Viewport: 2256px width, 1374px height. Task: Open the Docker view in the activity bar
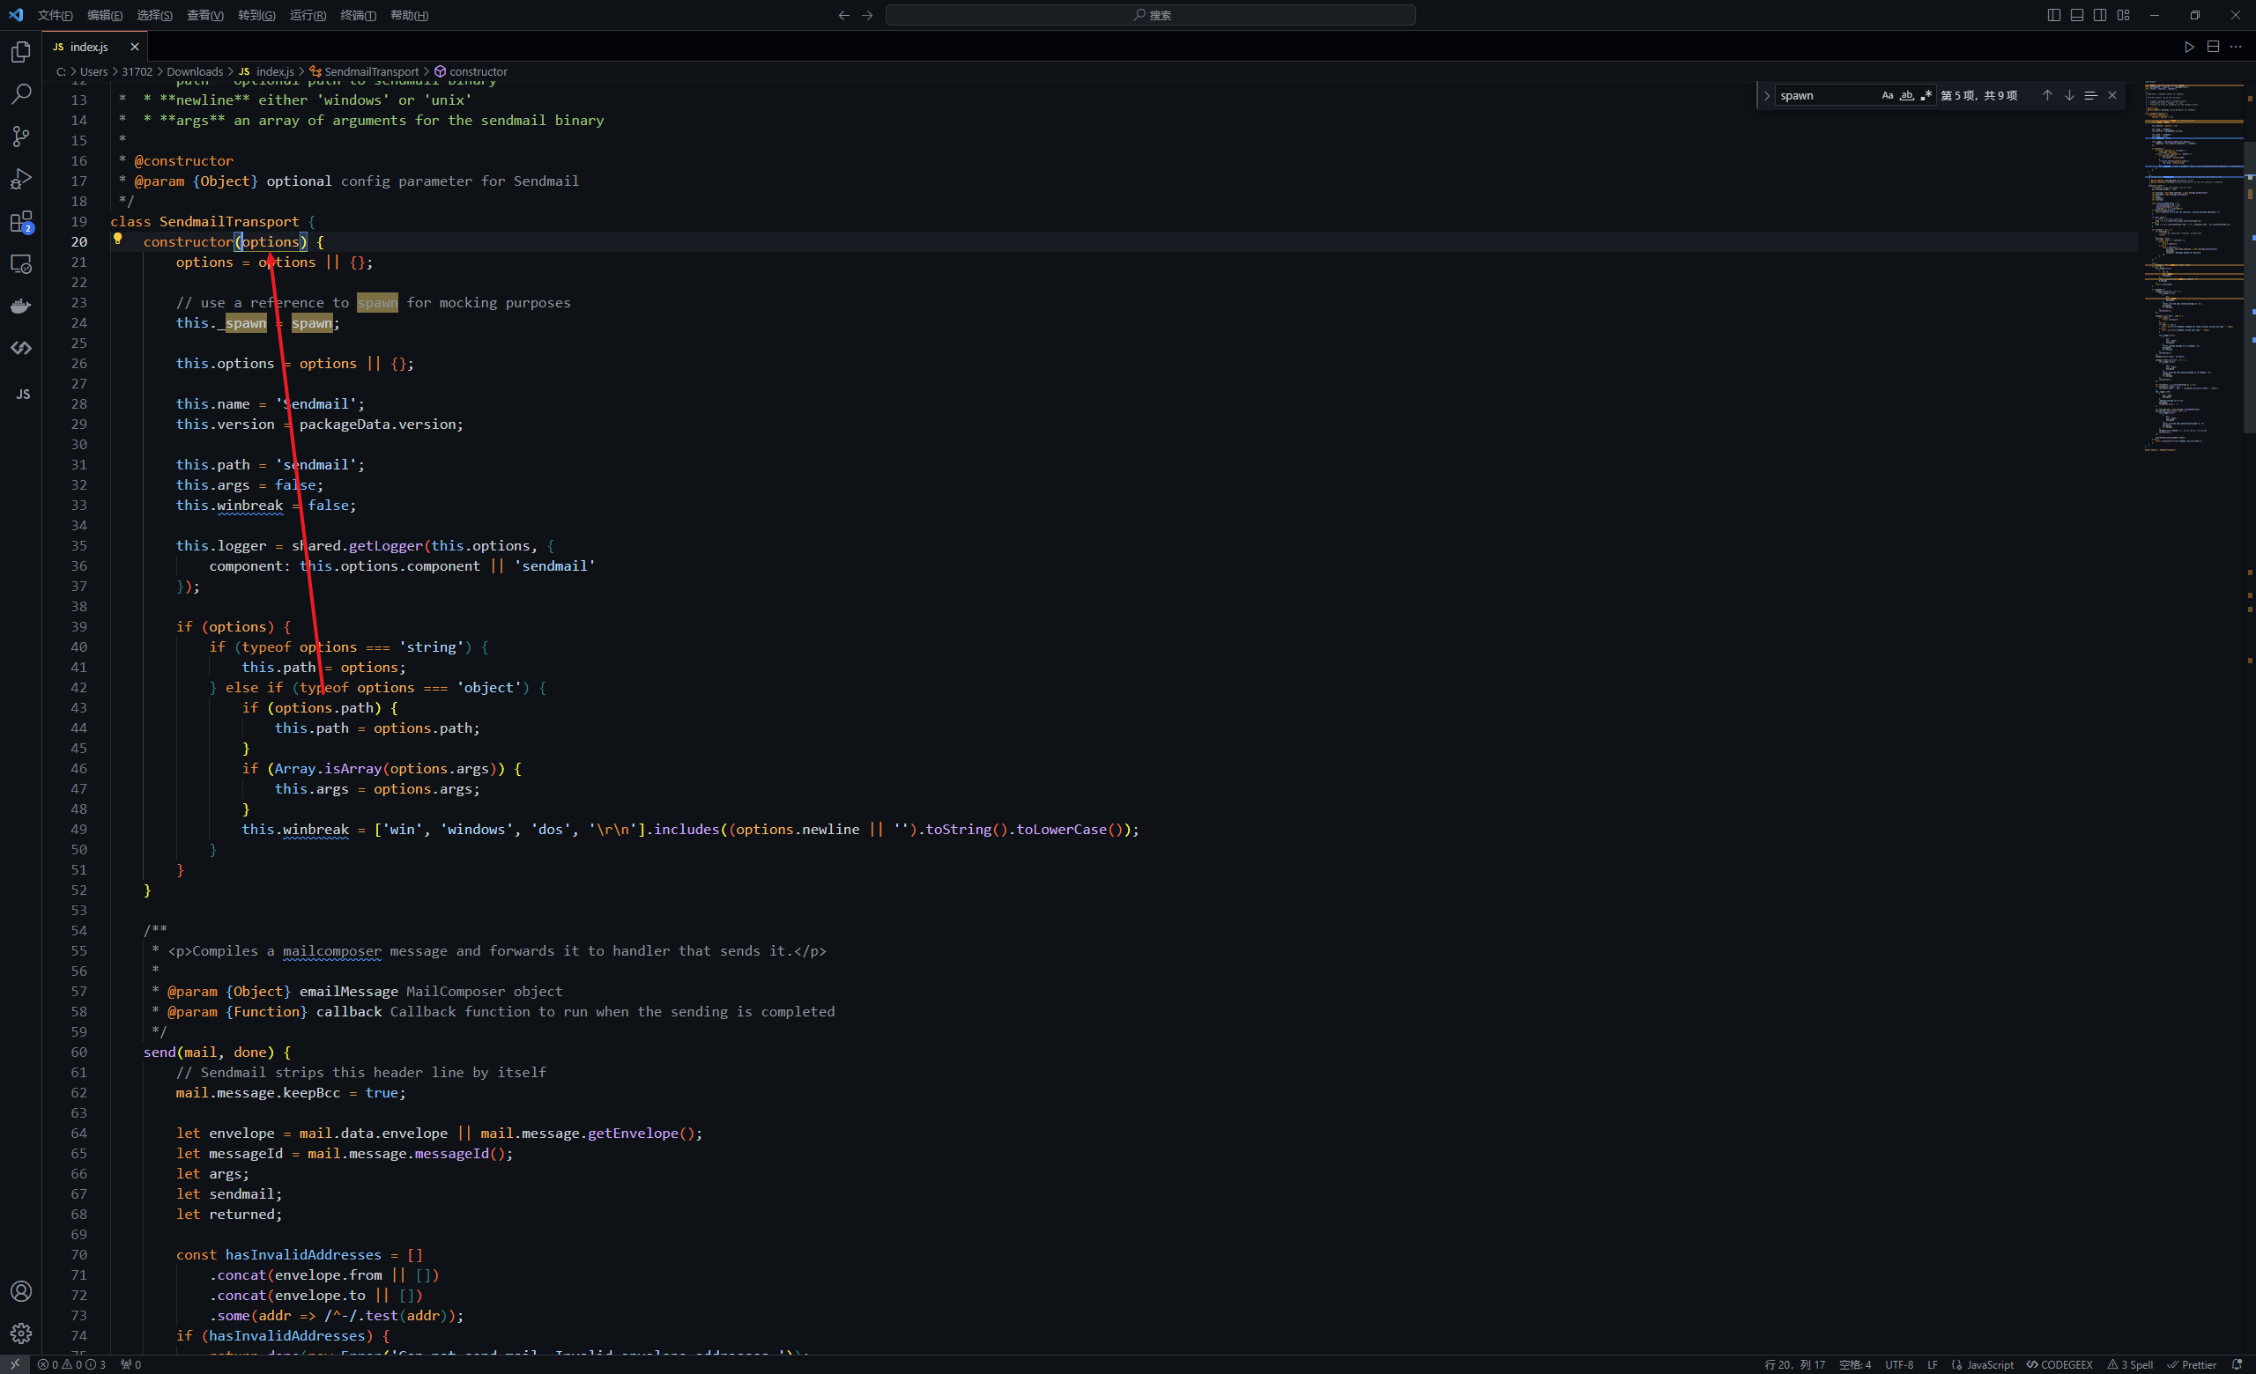click(21, 306)
